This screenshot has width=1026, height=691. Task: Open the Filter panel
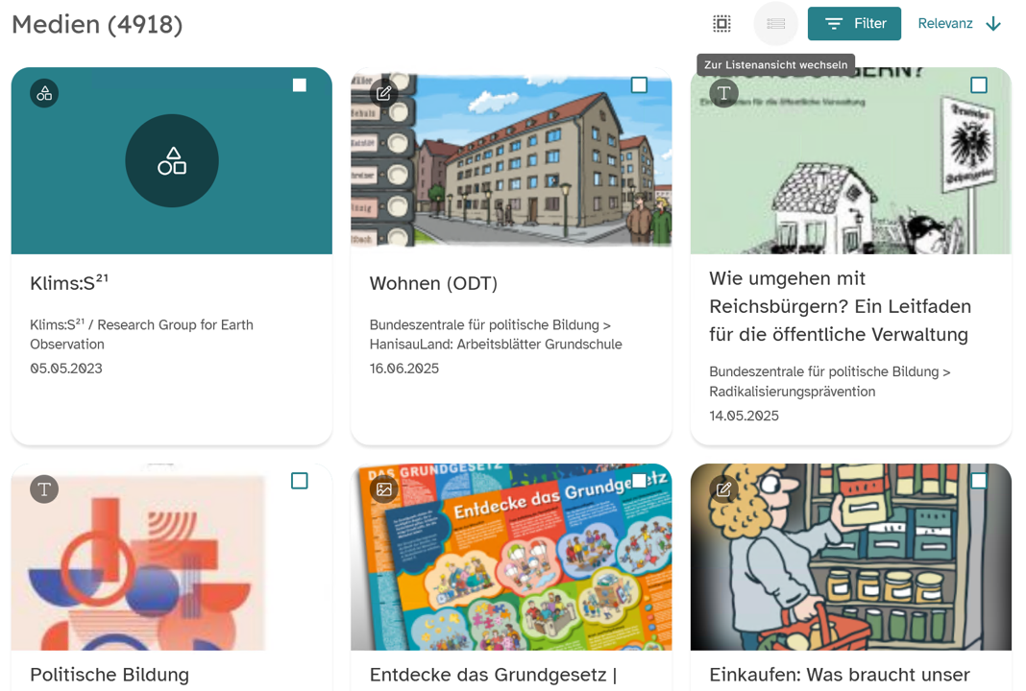(x=854, y=24)
